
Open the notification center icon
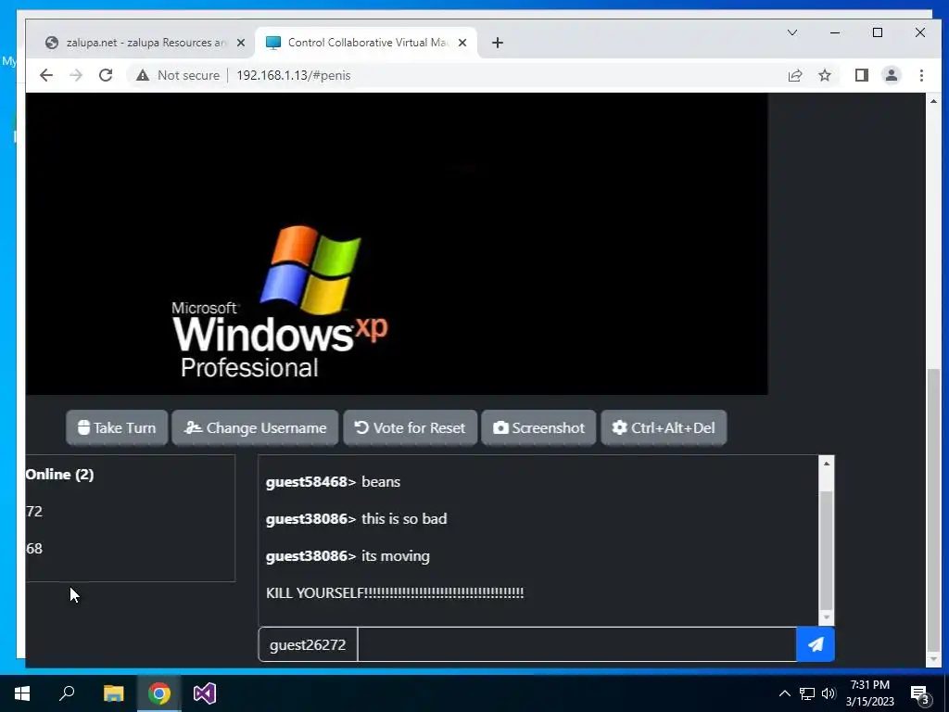(x=920, y=694)
